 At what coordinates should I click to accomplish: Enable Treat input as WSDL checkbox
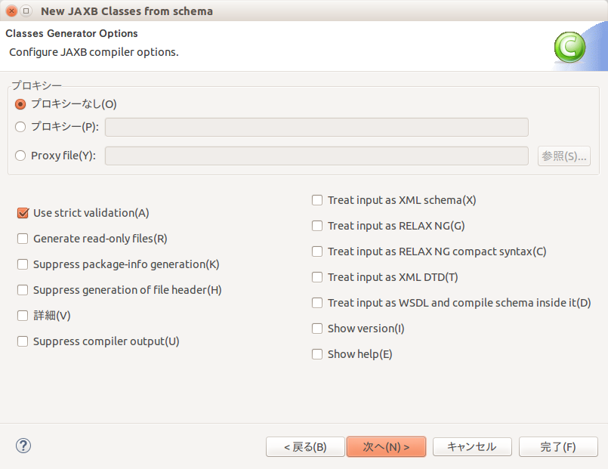pyautogui.click(x=317, y=303)
